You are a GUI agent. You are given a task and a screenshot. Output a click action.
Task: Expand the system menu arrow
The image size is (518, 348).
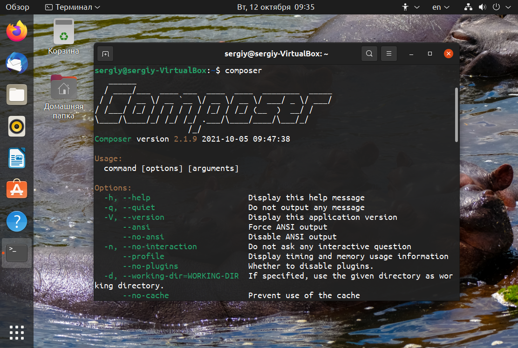click(508, 7)
